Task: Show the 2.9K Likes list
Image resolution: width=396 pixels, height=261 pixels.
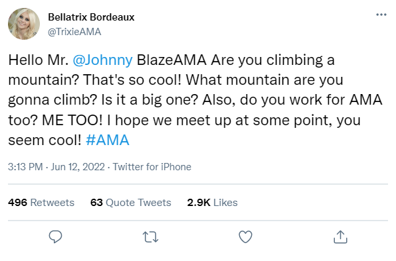Action: point(212,203)
